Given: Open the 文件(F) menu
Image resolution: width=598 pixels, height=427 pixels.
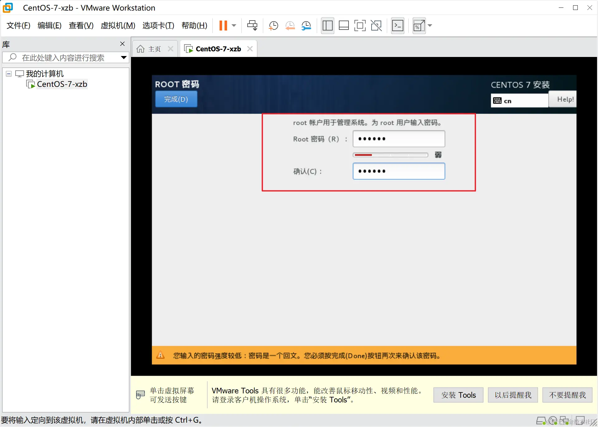Looking at the screenshot, I should pos(18,26).
